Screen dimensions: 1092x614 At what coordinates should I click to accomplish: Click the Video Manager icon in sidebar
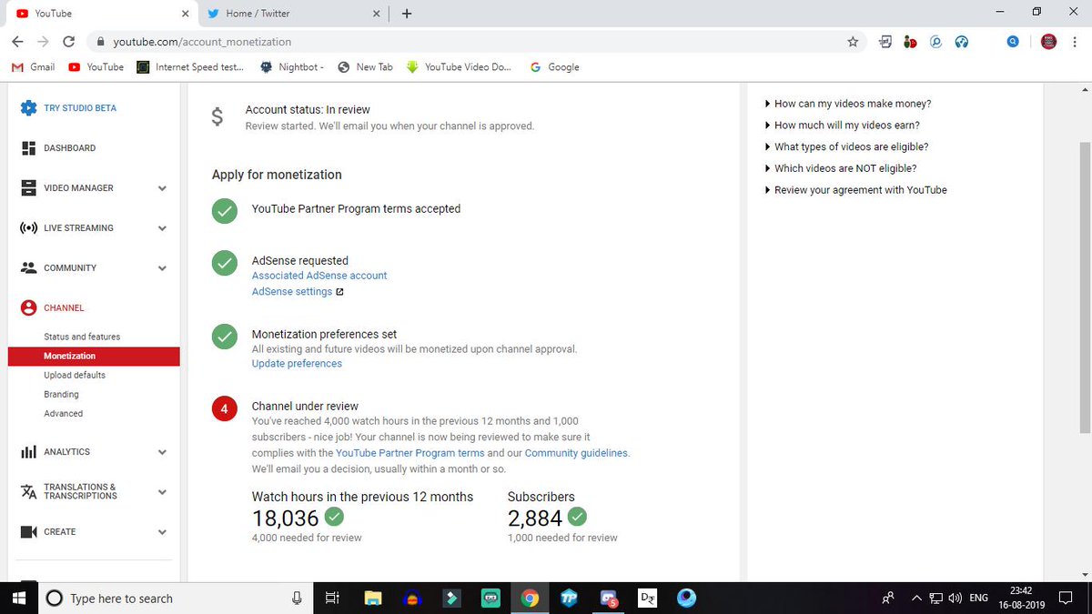click(28, 187)
